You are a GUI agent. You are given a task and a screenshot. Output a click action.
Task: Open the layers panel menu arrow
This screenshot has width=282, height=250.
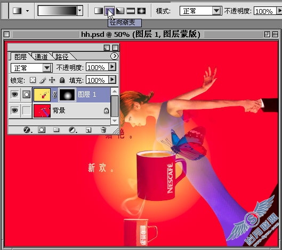click(x=114, y=56)
